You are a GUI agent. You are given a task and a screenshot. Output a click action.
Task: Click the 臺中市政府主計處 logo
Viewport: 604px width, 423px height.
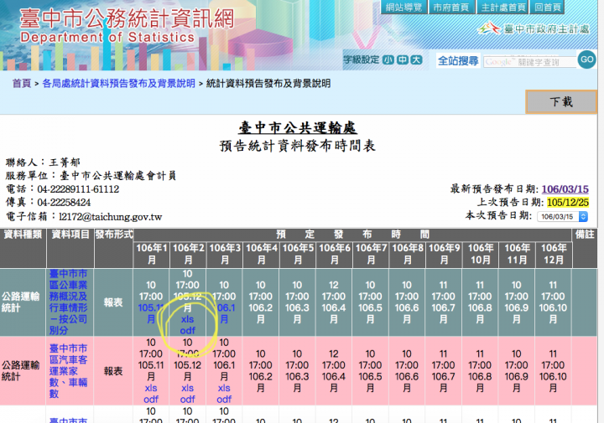pyautogui.click(x=534, y=28)
